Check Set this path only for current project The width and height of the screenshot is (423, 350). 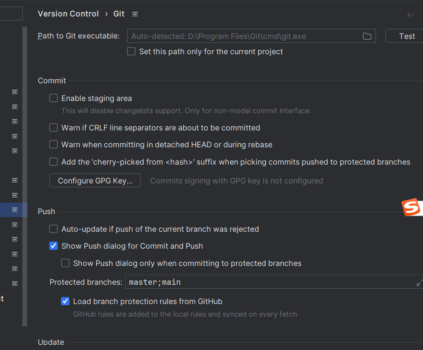pos(131,51)
